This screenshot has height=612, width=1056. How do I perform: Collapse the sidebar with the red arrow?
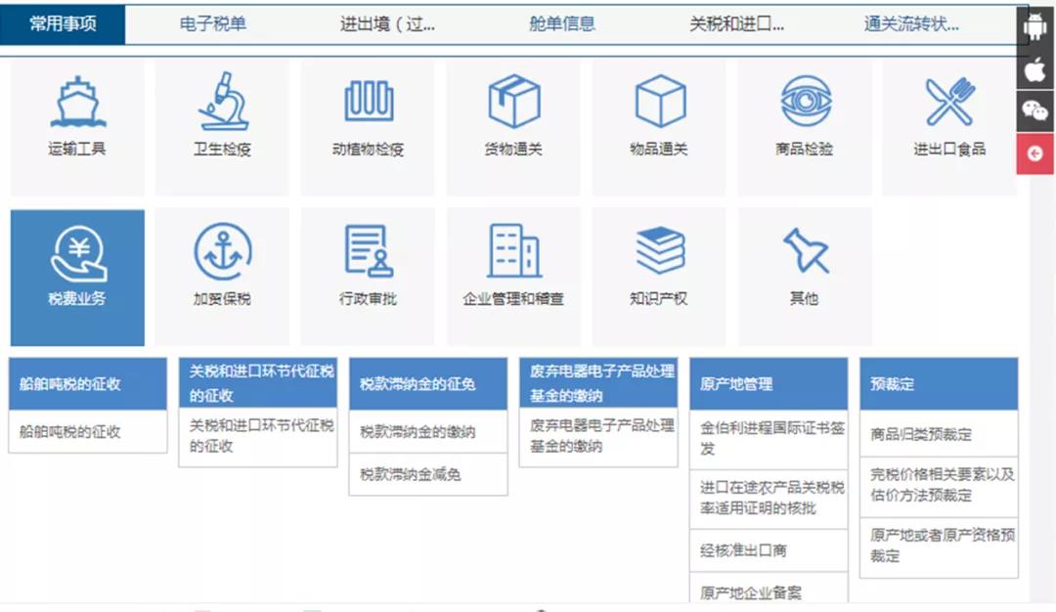coord(1034,153)
